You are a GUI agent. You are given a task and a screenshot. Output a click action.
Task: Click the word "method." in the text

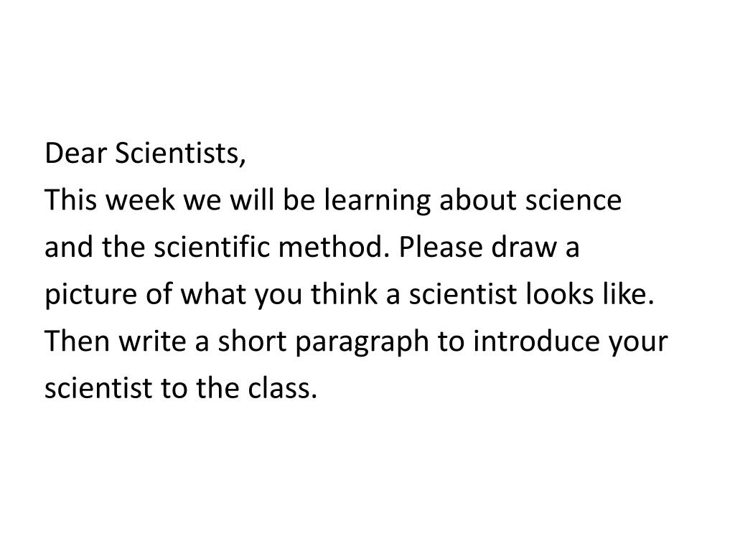pos(334,247)
